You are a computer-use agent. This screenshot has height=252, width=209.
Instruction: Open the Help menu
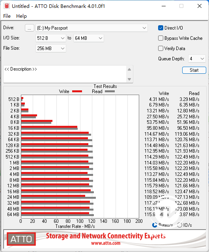coord(21,16)
